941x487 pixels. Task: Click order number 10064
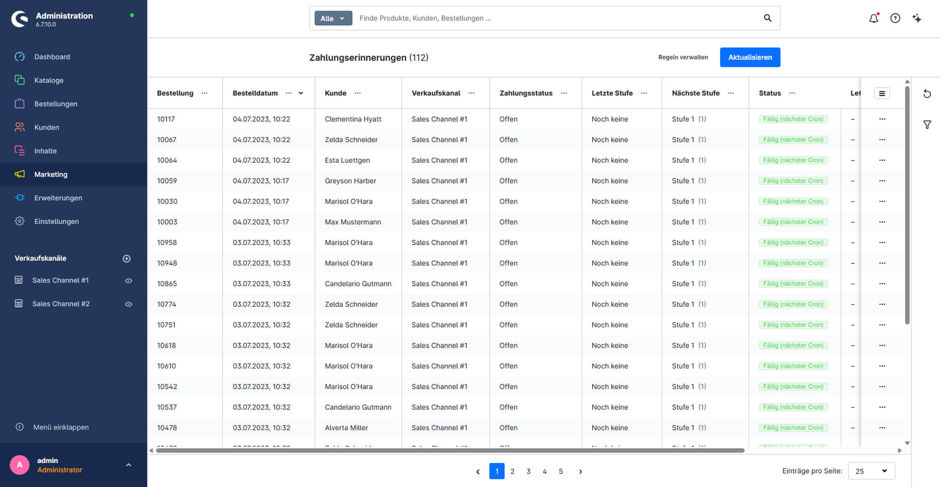[167, 160]
